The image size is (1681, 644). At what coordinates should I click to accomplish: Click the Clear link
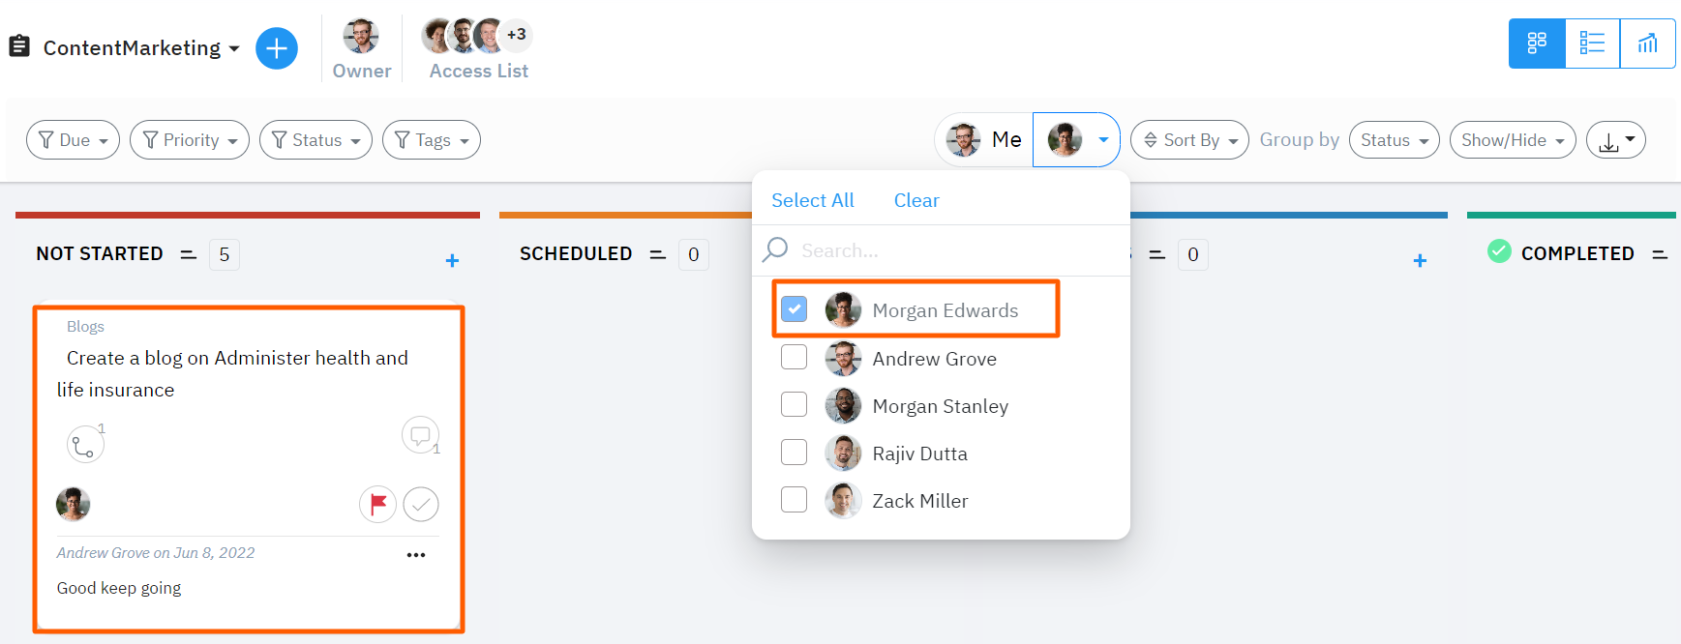coord(915,200)
